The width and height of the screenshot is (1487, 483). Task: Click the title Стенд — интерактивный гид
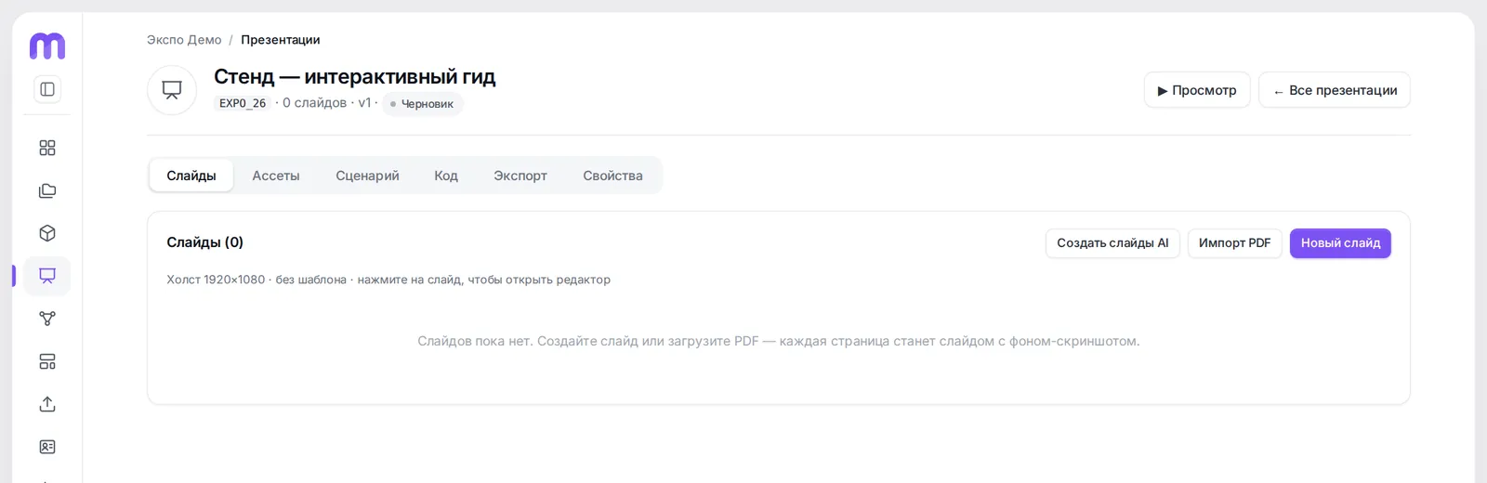[x=355, y=76]
